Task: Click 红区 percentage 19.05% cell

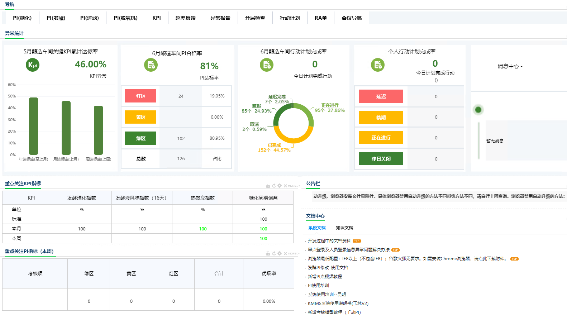Action: tap(217, 96)
